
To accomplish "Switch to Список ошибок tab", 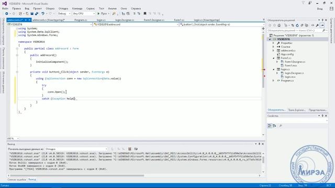I will (x=17, y=180).
